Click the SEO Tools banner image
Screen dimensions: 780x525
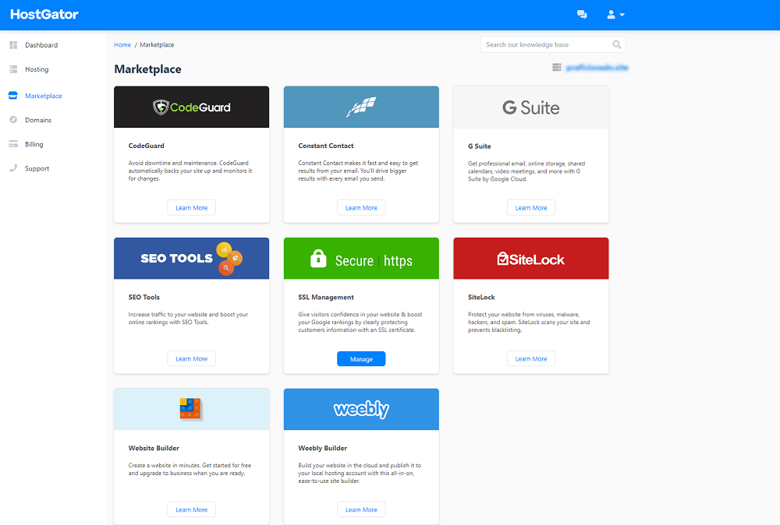(192, 259)
